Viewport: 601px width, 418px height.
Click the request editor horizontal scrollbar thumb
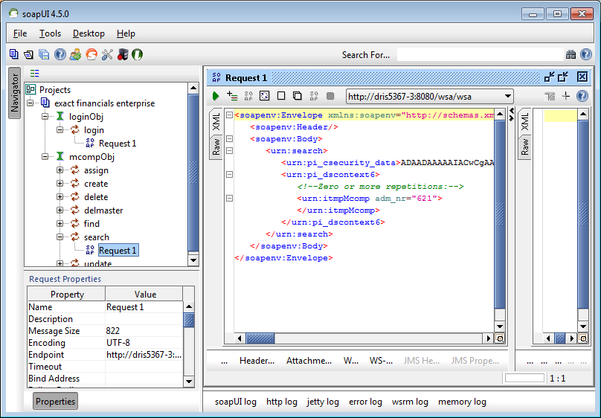click(260, 338)
